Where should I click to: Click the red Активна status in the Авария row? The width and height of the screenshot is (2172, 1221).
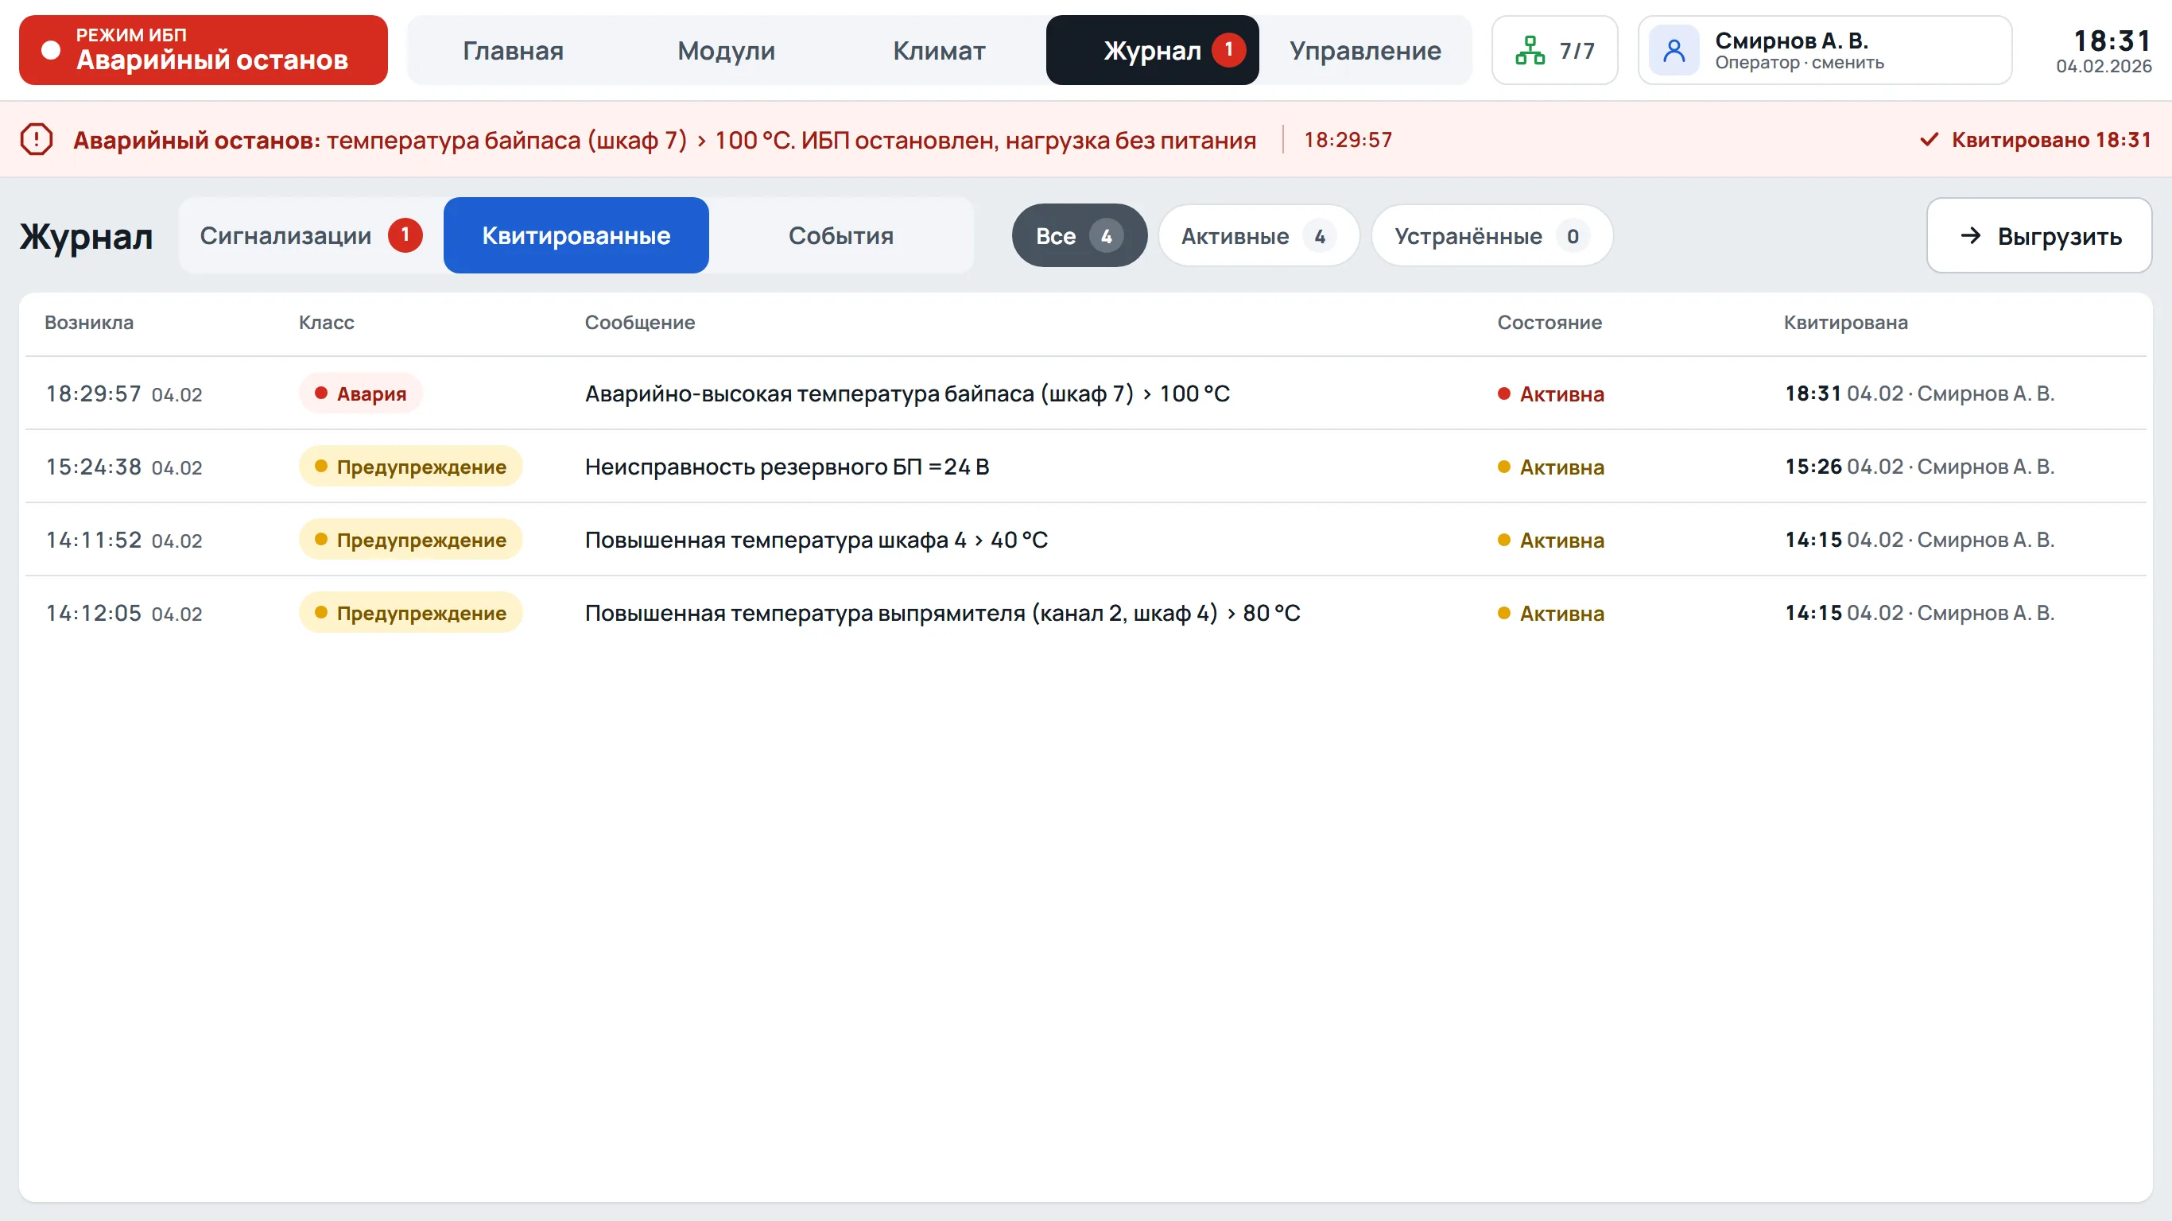pyautogui.click(x=1549, y=393)
